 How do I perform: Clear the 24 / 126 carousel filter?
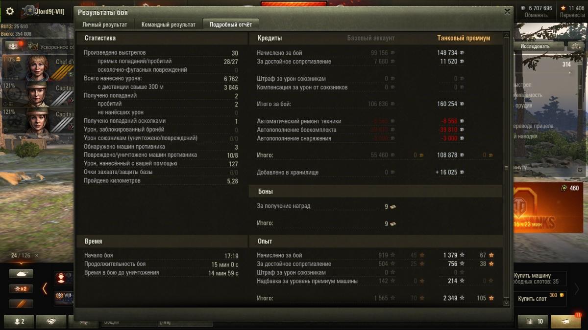pos(37,255)
